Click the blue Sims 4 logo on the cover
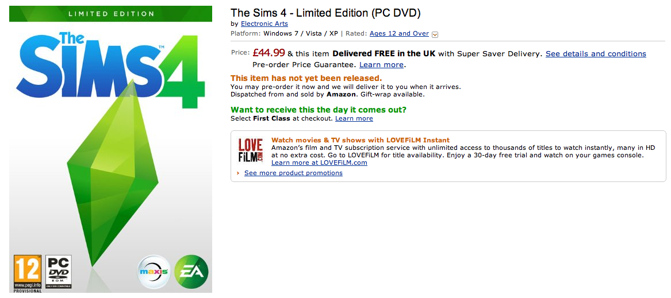The width and height of the screenshot is (671, 298). (109, 69)
